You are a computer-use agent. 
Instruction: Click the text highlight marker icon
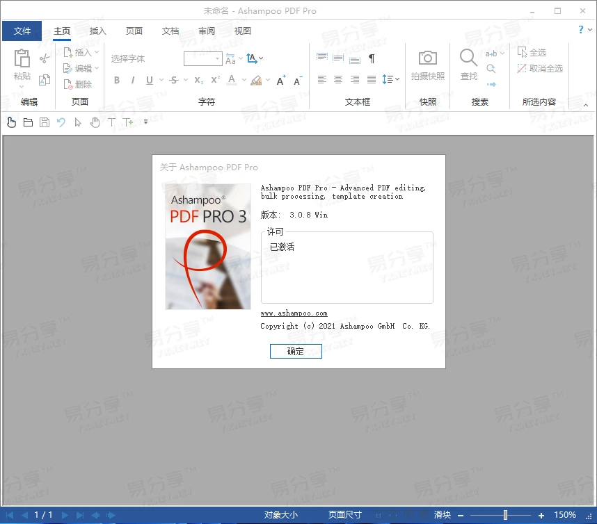pos(256,80)
